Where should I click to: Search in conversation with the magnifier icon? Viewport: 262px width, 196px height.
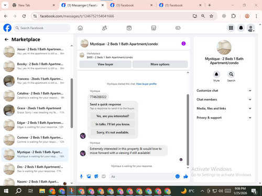tap(231, 74)
